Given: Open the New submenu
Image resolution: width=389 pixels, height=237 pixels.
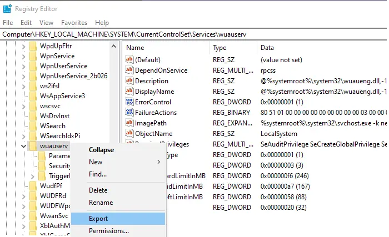Looking at the screenshot, I should click(118, 162).
